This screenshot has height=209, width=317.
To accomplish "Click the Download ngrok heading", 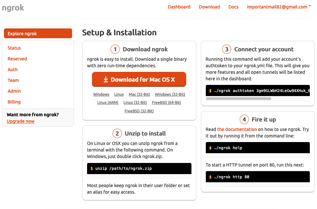I will pyautogui.click(x=145, y=49).
